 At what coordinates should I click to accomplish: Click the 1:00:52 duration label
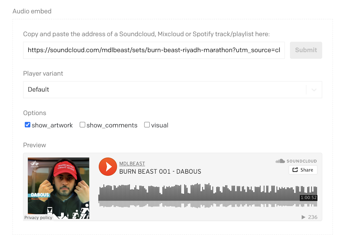click(x=308, y=198)
